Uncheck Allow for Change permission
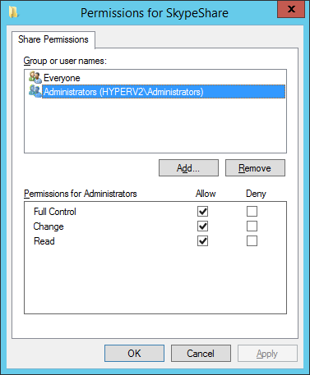The image size is (310, 375). pyautogui.click(x=202, y=226)
